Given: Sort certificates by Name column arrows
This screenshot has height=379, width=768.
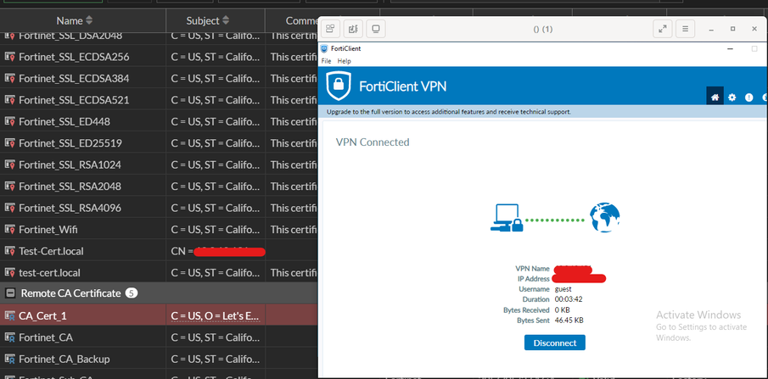Looking at the screenshot, I should click(x=89, y=20).
